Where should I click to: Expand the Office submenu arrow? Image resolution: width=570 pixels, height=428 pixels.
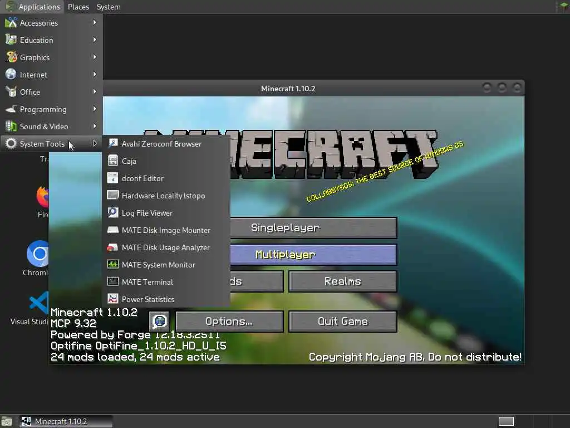[95, 92]
